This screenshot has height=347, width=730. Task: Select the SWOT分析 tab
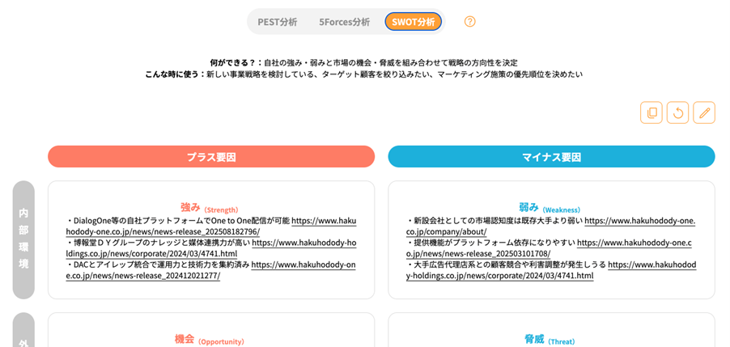pyautogui.click(x=413, y=22)
